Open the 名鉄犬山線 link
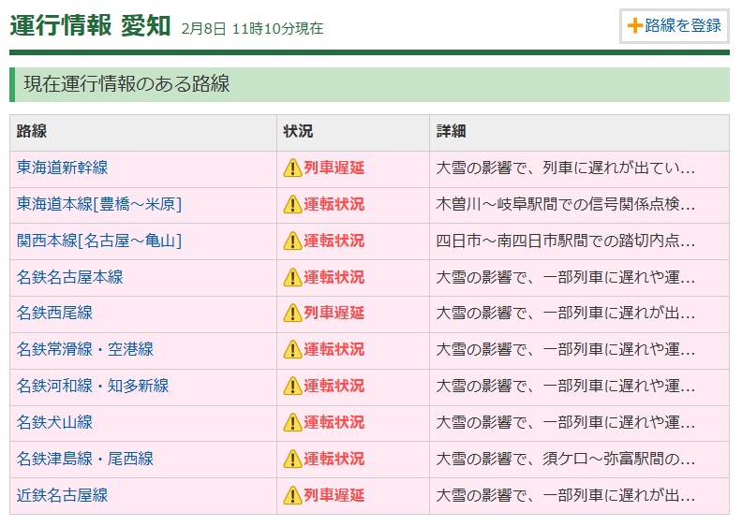Image resolution: width=742 pixels, height=526 pixels. tap(55, 422)
